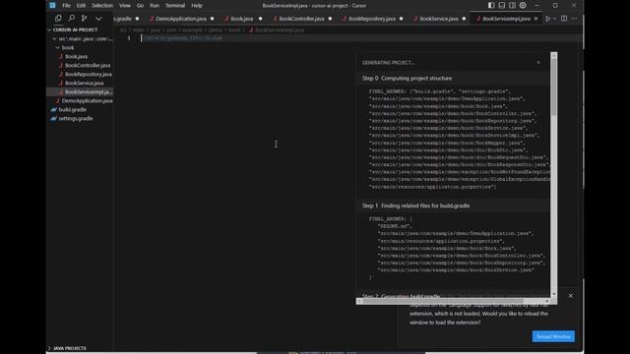Click scrollbar down arrow in generating panel

coord(553,295)
